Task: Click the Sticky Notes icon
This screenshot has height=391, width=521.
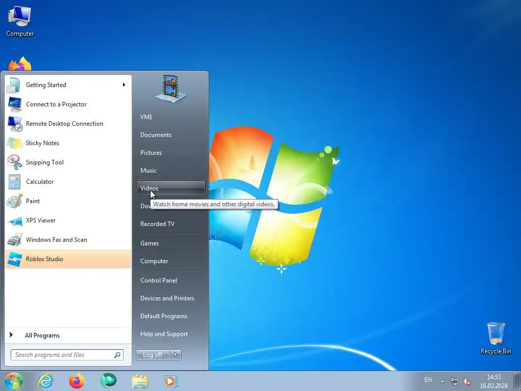Action: (x=15, y=143)
